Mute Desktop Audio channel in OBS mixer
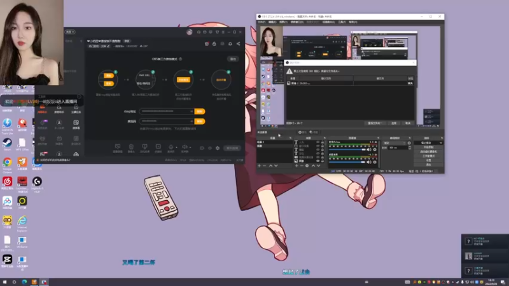The image size is (509, 286). tap(369, 162)
